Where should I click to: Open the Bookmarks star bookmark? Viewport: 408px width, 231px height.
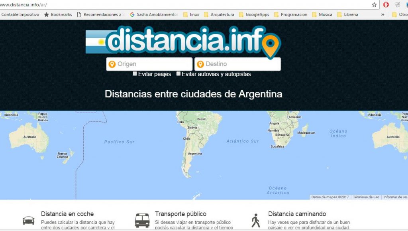[58, 15]
